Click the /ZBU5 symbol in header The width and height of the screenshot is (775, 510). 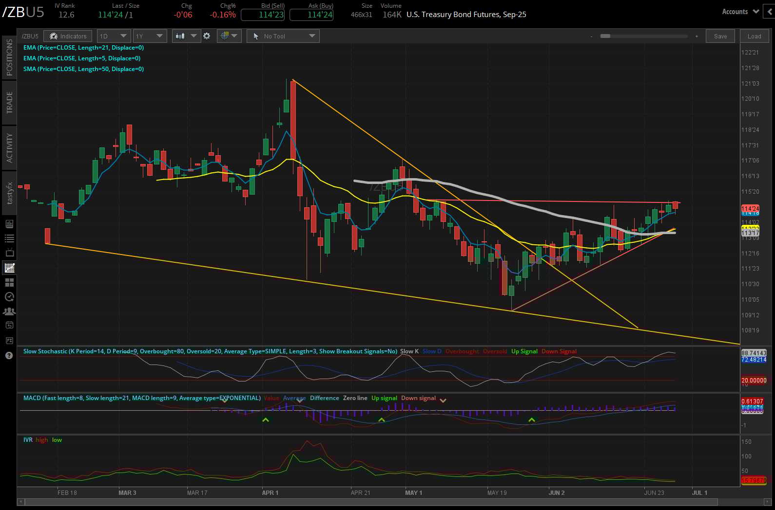click(23, 12)
